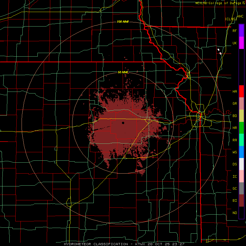Click the GC gray legend swatch
This screenshot has height=246, width=246.
(241, 188)
